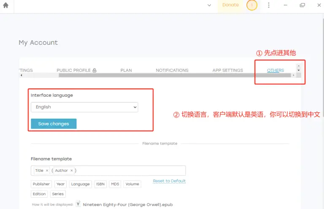Open the three-dot more options menu
This screenshot has height=209, width=324.
(269, 5)
